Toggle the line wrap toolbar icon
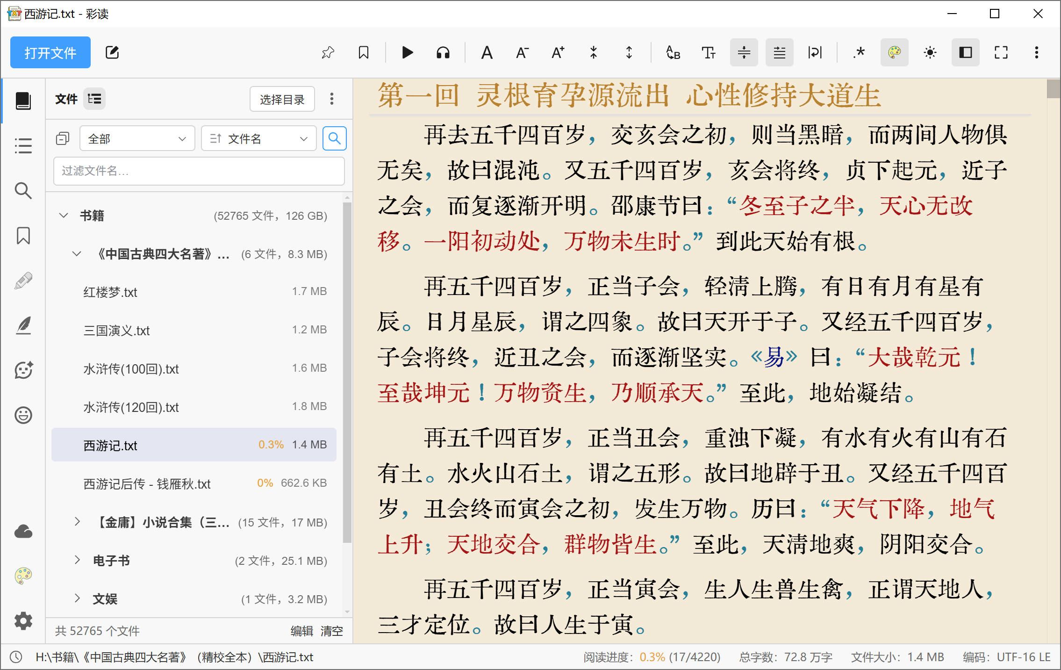Viewport: 1061px width, 670px height. [x=815, y=52]
